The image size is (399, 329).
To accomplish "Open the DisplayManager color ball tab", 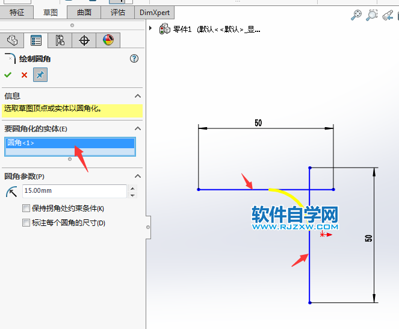I will click(108, 40).
